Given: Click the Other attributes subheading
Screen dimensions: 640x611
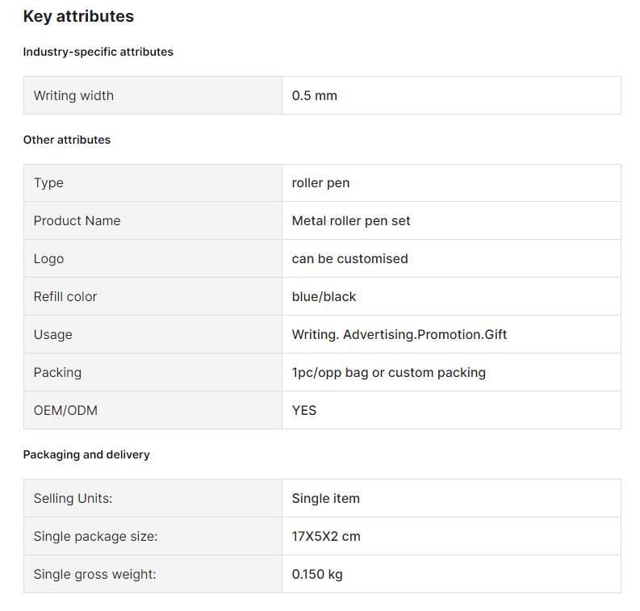Looking at the screenshot, I should click(x=66, y=140).
